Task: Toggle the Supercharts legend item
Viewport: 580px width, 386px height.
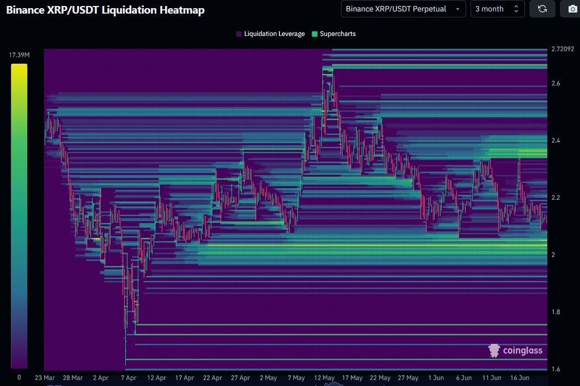Action: point(334,34)
